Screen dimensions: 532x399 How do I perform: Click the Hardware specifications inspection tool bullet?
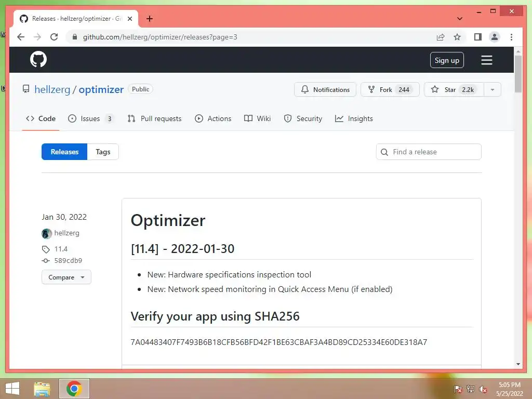tap(229, 274)
